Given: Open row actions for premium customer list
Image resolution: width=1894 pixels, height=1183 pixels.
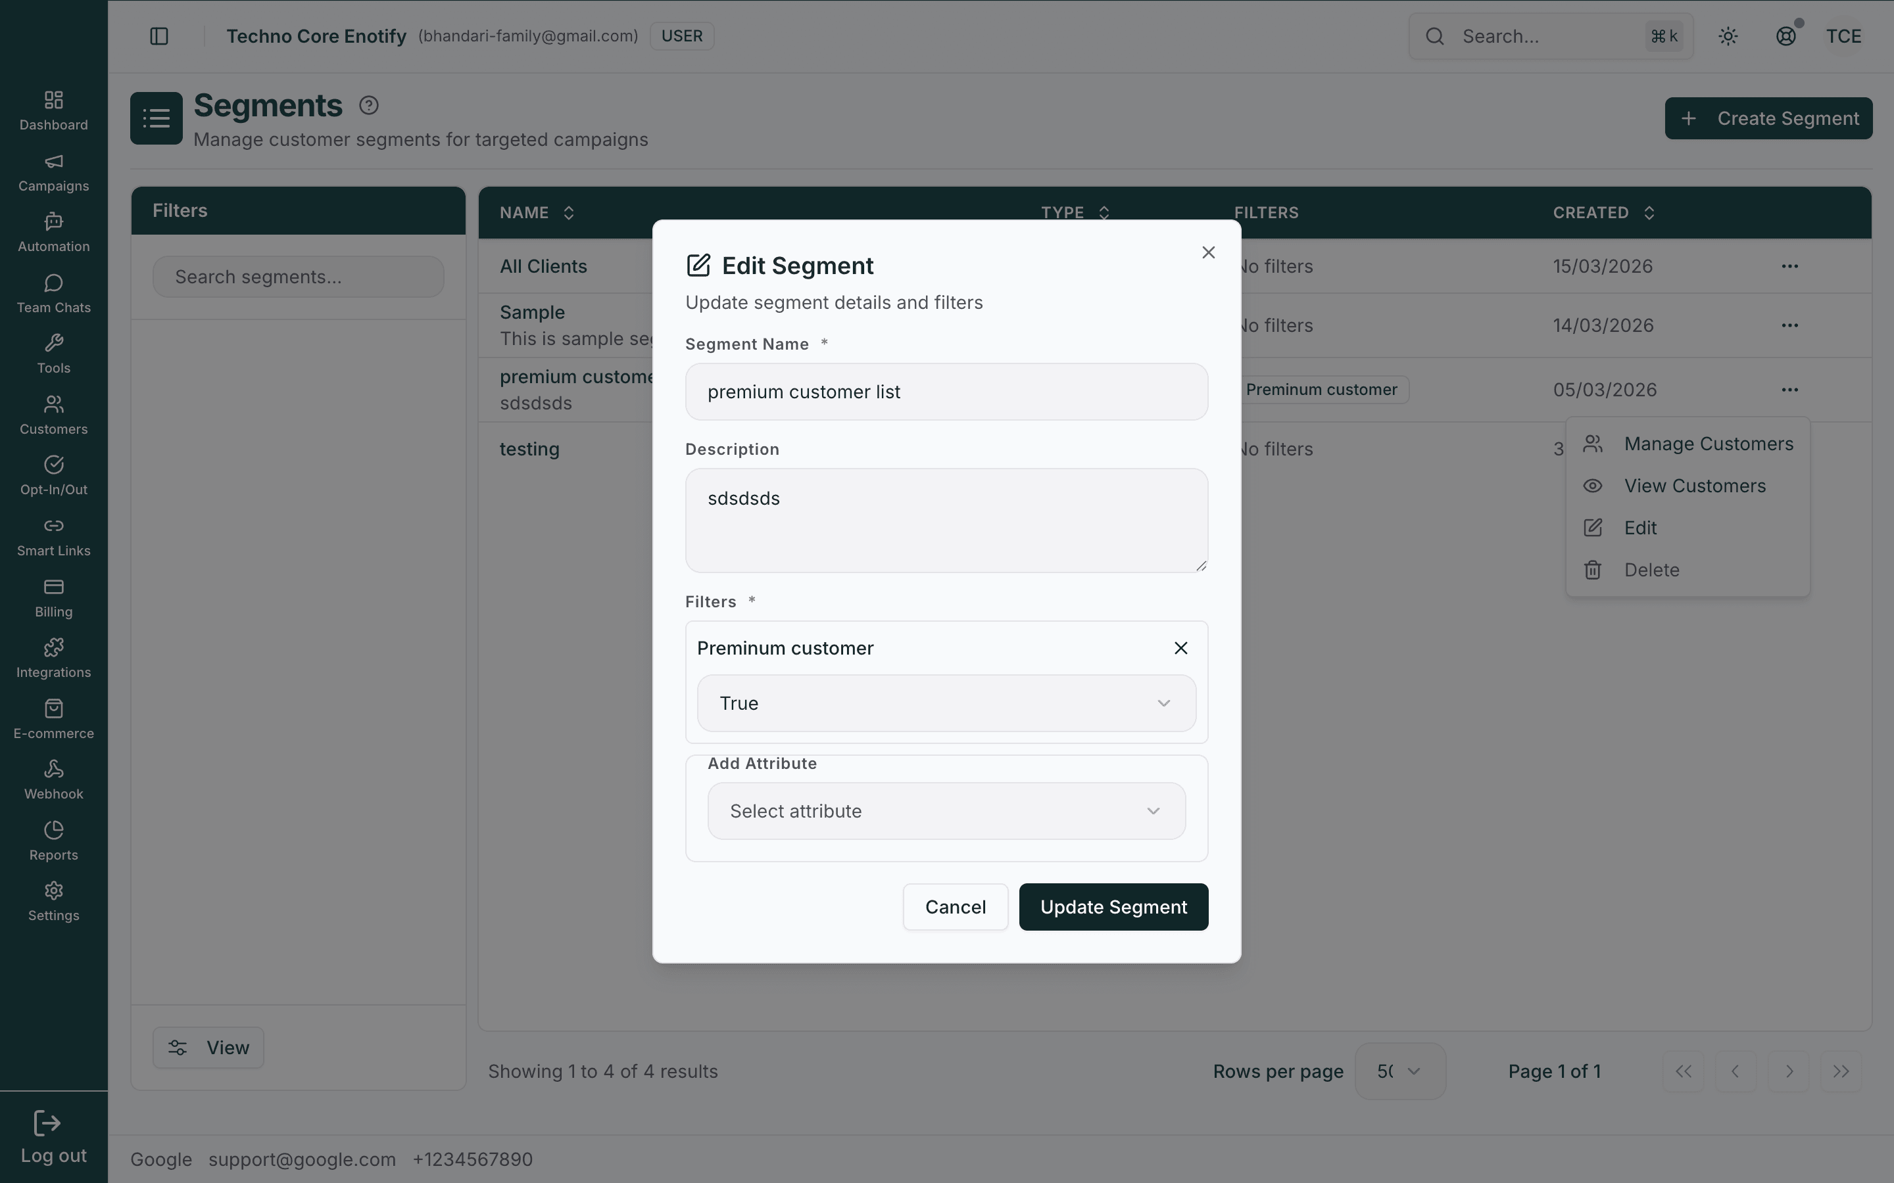Looking at the screenshot, I should click(1790, 390).
